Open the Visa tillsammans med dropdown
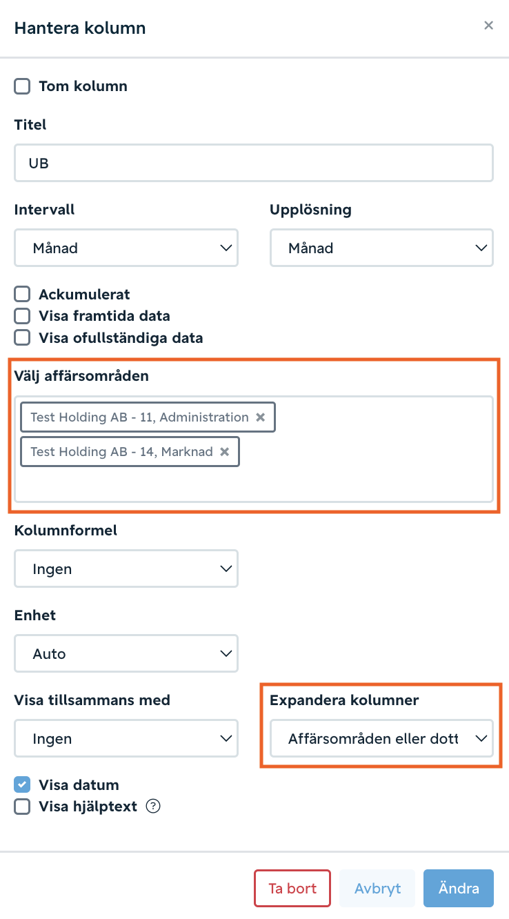 pos(126,738)
